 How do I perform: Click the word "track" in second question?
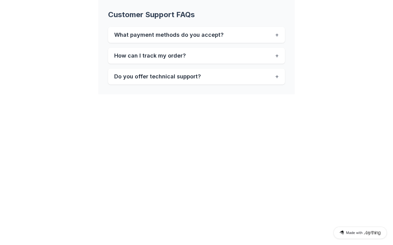pos(149,56)
